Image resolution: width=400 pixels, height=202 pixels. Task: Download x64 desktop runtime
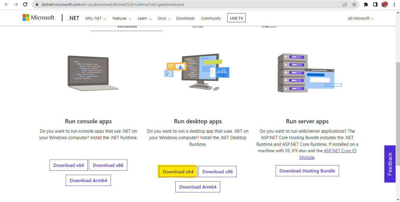[x=178, y=172]
